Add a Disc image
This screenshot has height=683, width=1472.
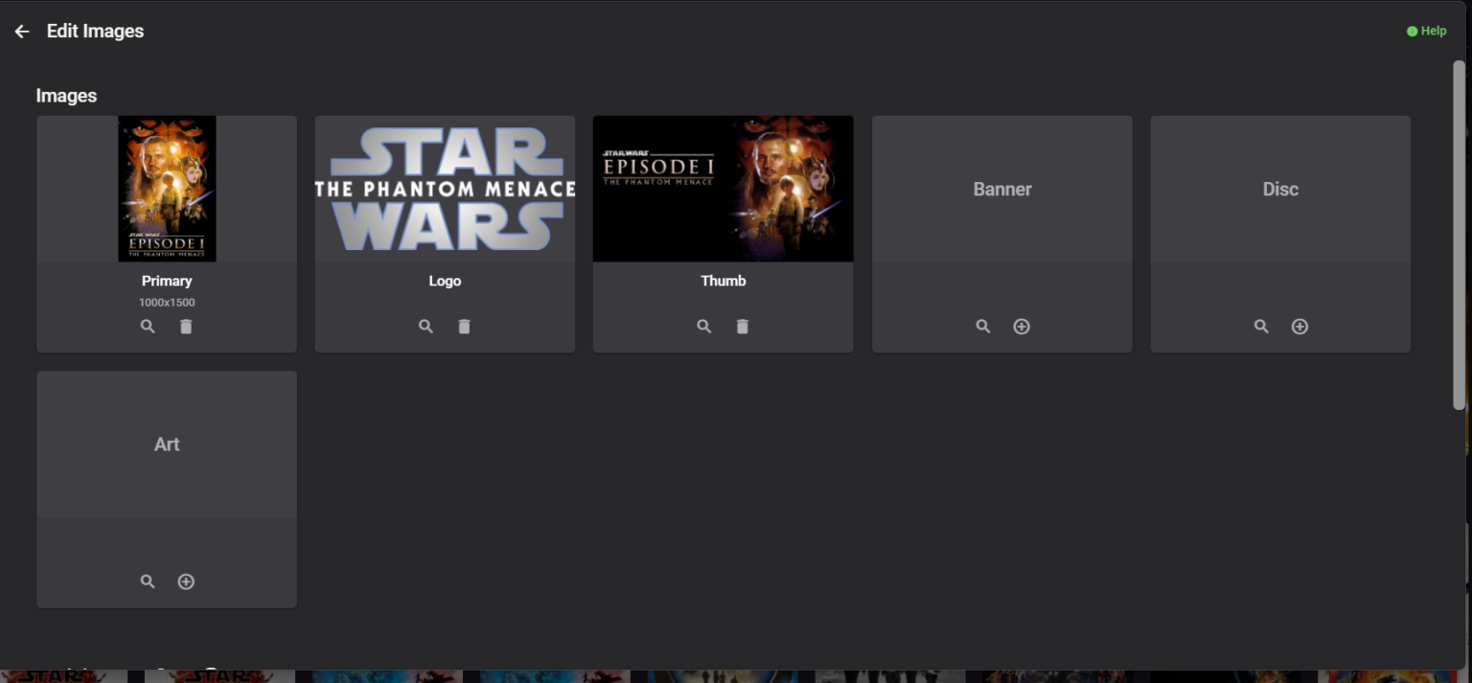1299,326
